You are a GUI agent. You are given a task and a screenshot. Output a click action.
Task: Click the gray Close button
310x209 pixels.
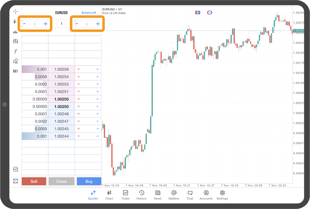point(62,181)
